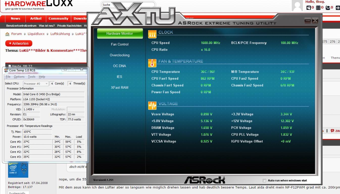The image size is (340, 194).
Task: Click the Antworten reply button
Action: 19,44
